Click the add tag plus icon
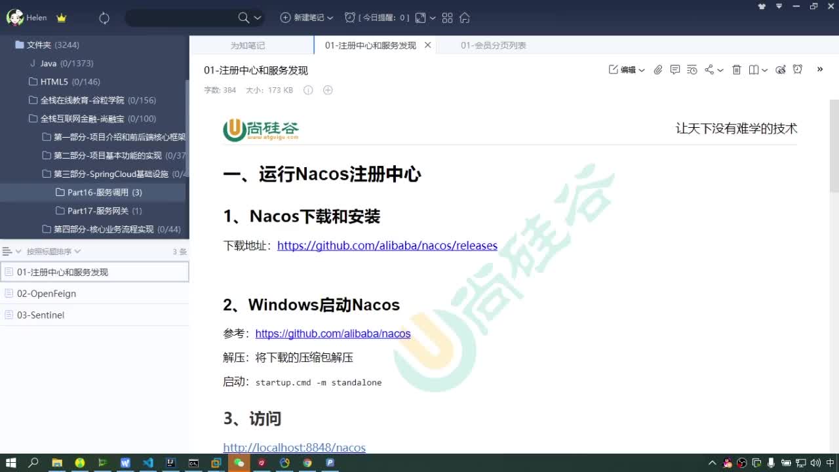The width and height of the screenshot is (839, 472). click(328, 90)
